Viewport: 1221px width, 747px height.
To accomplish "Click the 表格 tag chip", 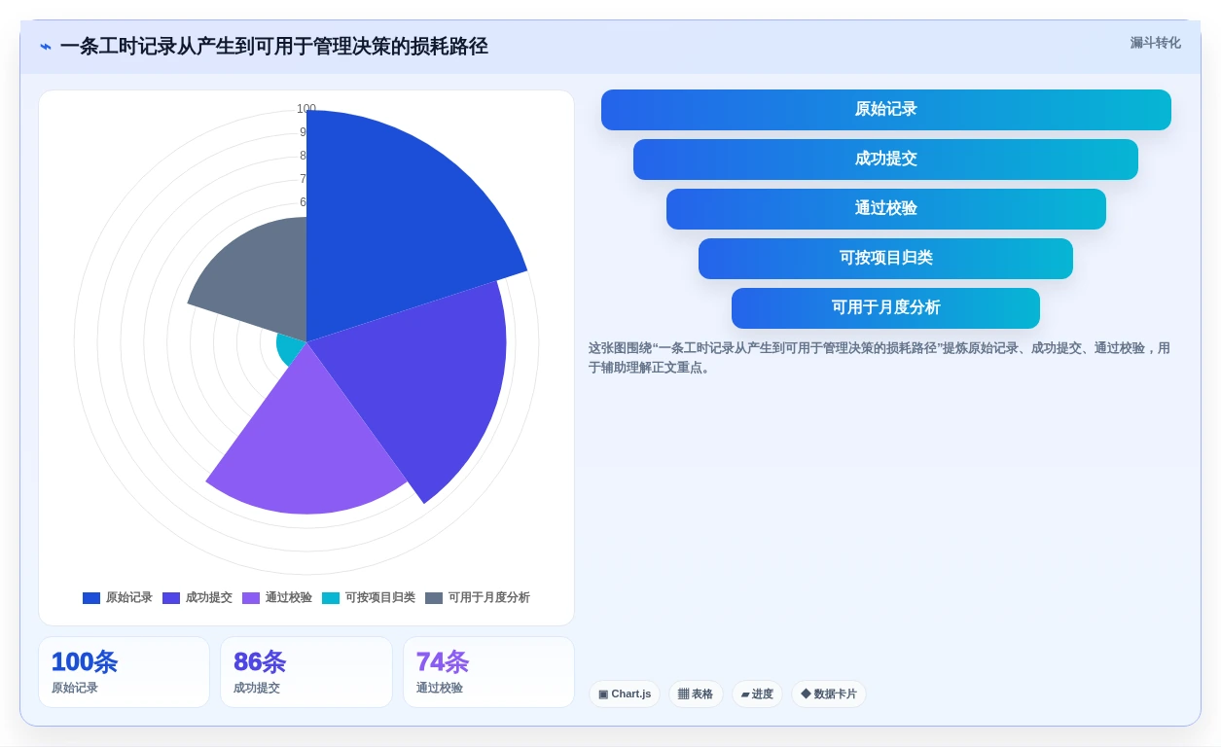I will pyautogui.click(x=696, y=694).
